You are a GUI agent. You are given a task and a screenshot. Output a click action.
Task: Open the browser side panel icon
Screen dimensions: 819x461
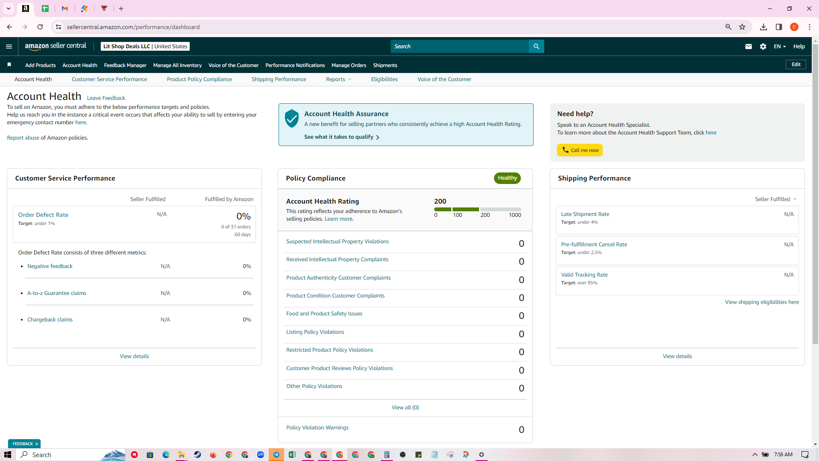click(779, 27)
